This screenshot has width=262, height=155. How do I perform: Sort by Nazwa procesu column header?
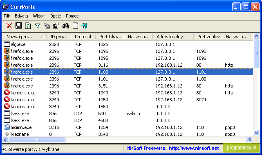(25, 37)
